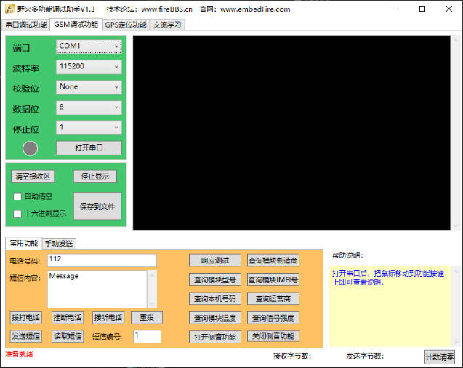Enable the 自动清空 checkbox
463x368 pixels.
click(x=17, y=197)
